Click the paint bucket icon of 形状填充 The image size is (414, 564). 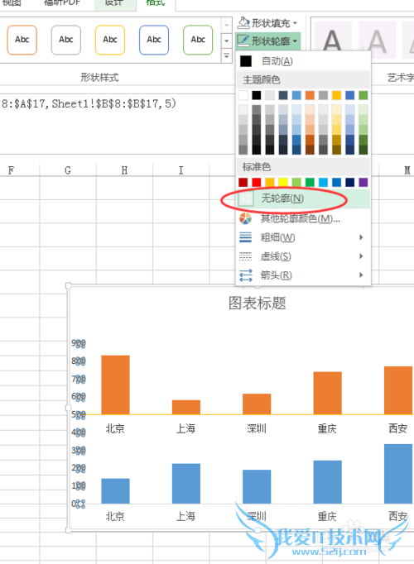(x=243, y=23)
